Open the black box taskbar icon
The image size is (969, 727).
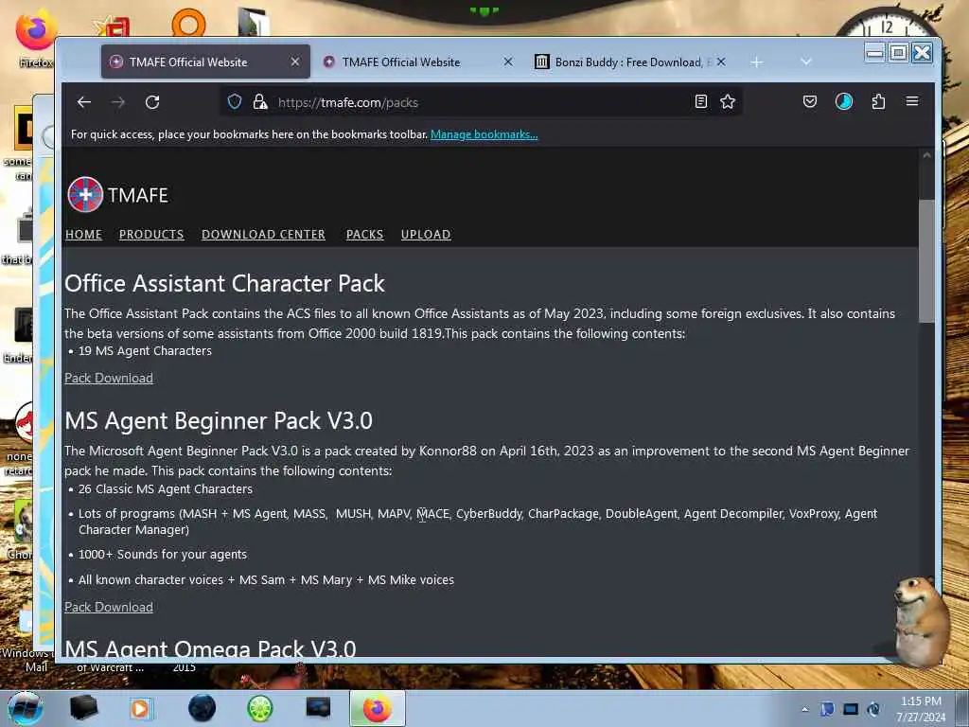point(83,708)
